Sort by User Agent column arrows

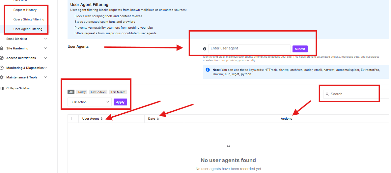(x=101, y=119)
